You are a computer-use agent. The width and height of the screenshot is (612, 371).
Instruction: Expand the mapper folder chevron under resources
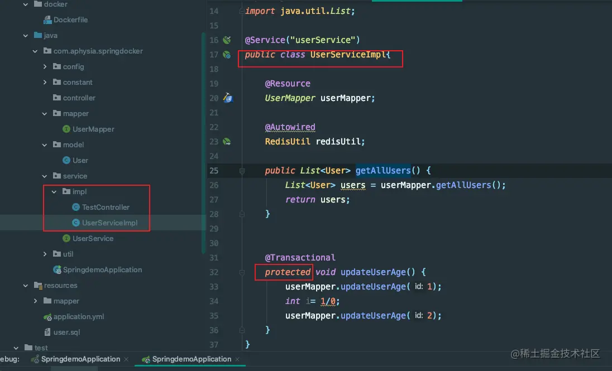(x=36, y=301)
